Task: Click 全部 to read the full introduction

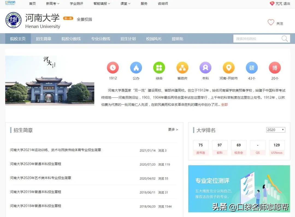Action: (224, 104)
